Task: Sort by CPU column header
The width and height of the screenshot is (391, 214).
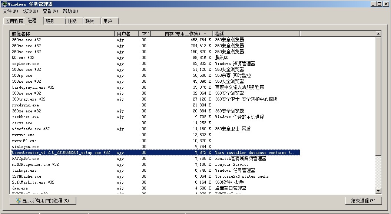Action: (145, 34)
